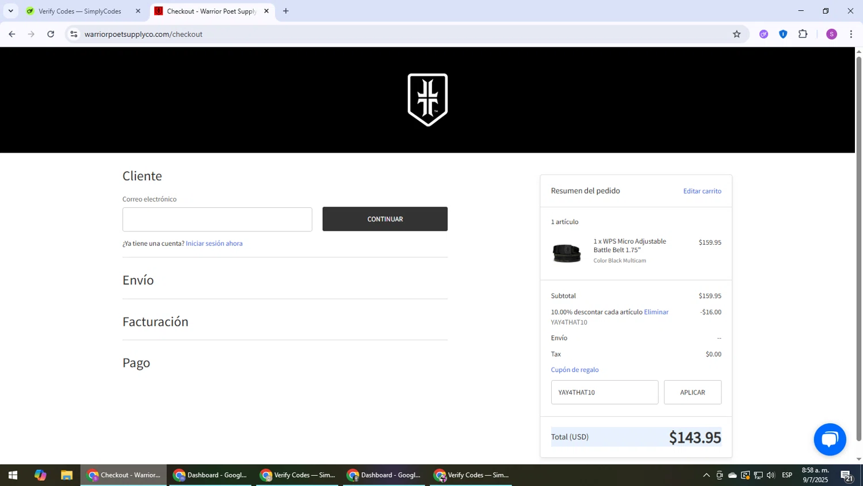Open the Chrome profile avatar
Screen dimensions: 863x486
(x=831, y=34)
